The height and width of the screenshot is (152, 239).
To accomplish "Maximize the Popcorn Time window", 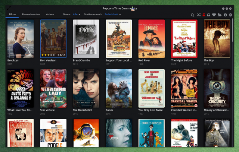I will pos(227,9).
